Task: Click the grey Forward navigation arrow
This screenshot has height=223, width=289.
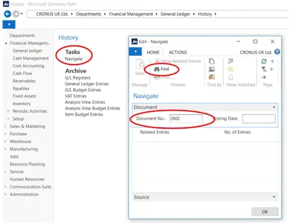Action: pos(16,14)
